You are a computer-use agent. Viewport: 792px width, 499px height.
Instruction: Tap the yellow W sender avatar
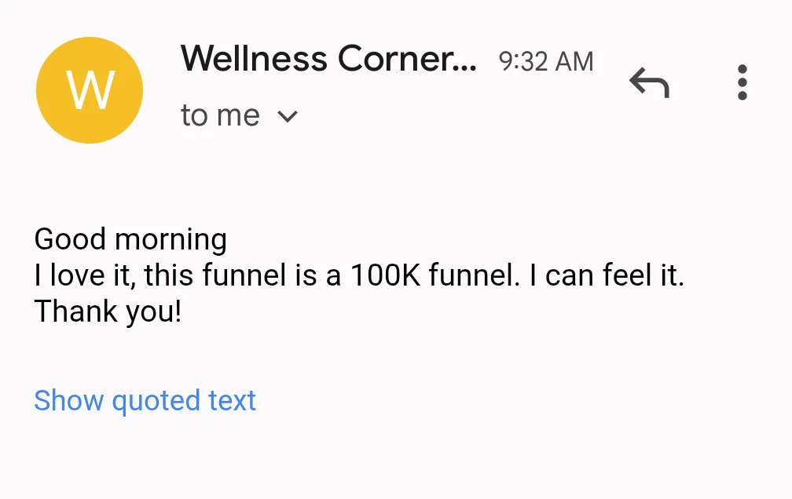90,89
